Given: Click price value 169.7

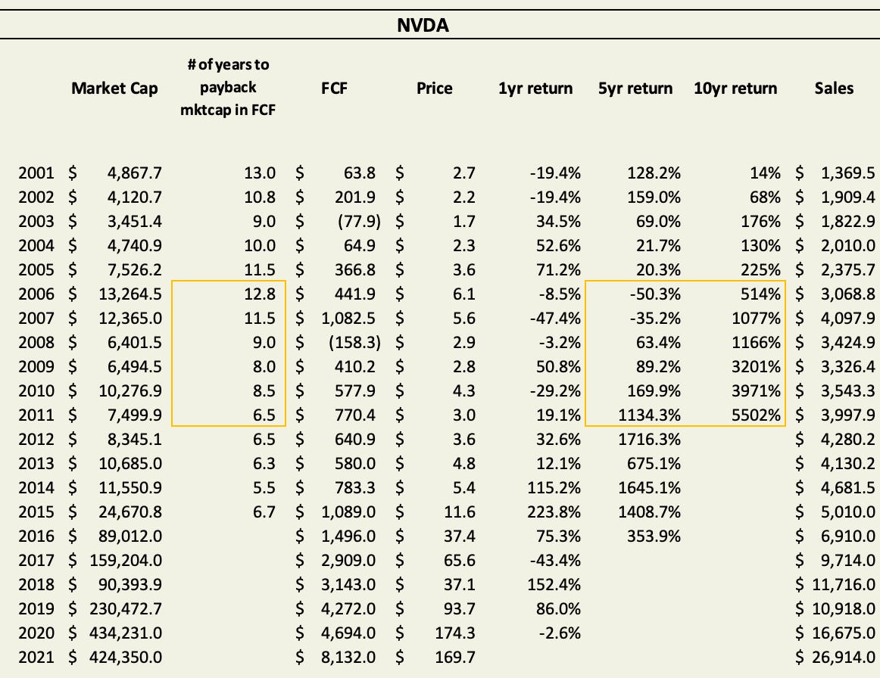Looking at the screenshot, I should coord(454,657).
